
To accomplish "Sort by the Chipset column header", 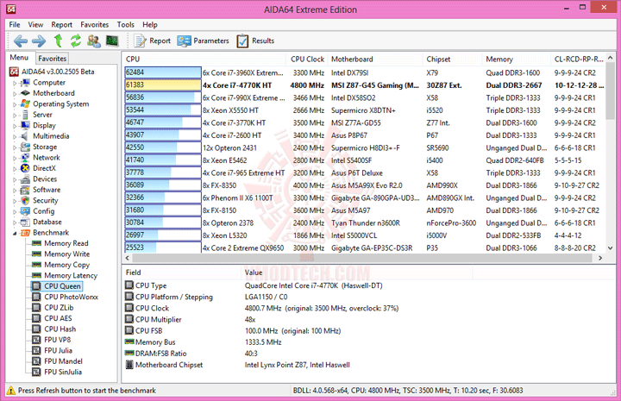I will 453,59.
